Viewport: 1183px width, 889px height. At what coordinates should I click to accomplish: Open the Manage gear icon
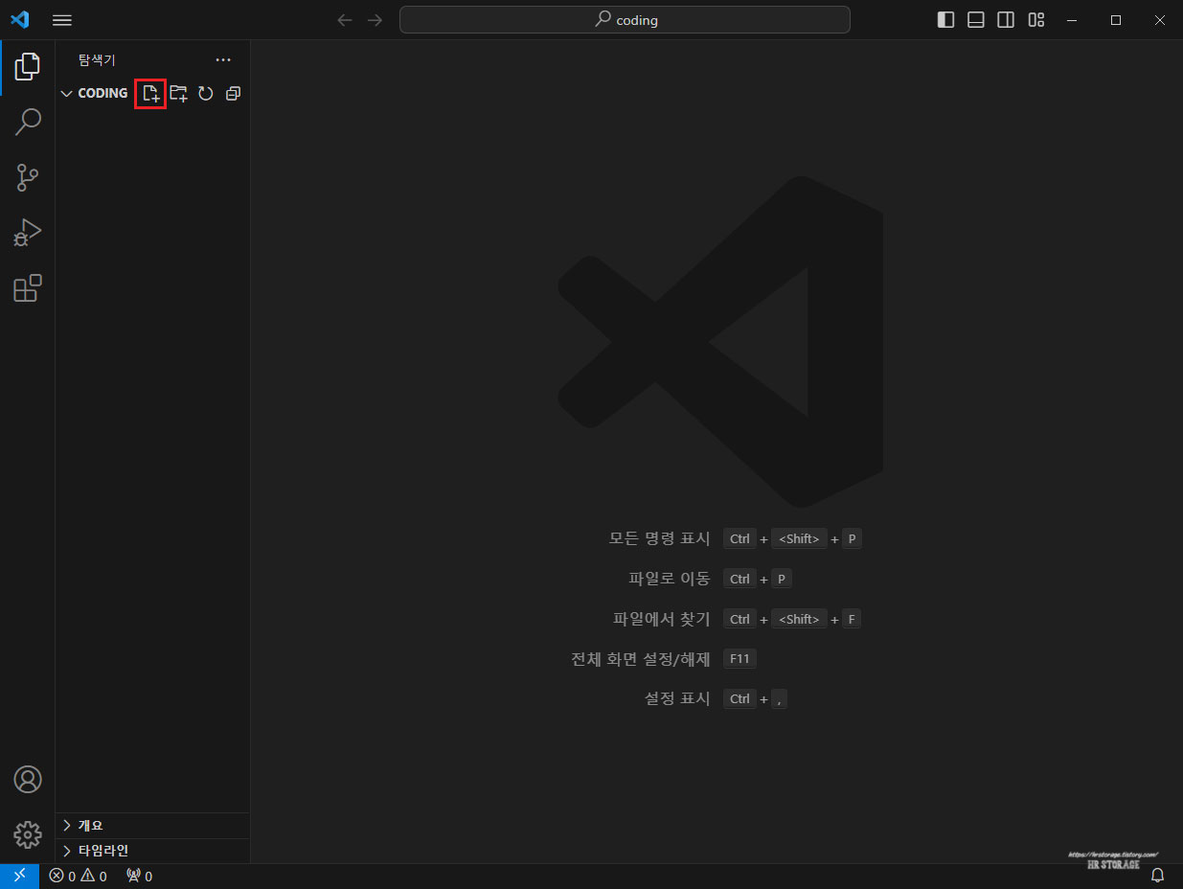click(x=28, y=834)
